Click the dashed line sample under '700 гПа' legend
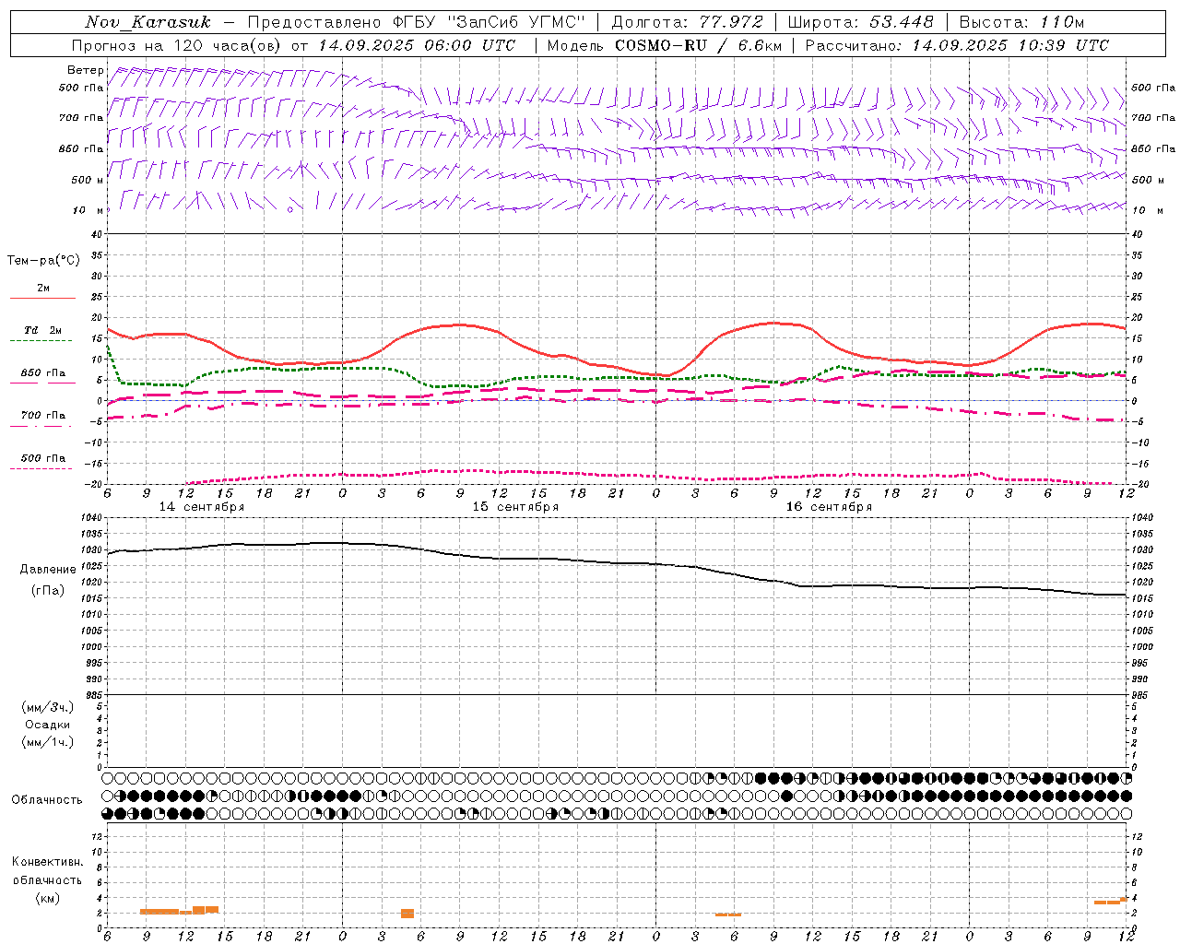Viewport: 1180px width, 944px height. pyautogui.click(x=42, y=426)
